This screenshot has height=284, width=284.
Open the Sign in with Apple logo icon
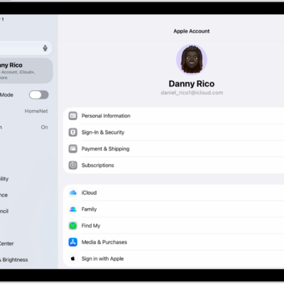pos(73,258)
